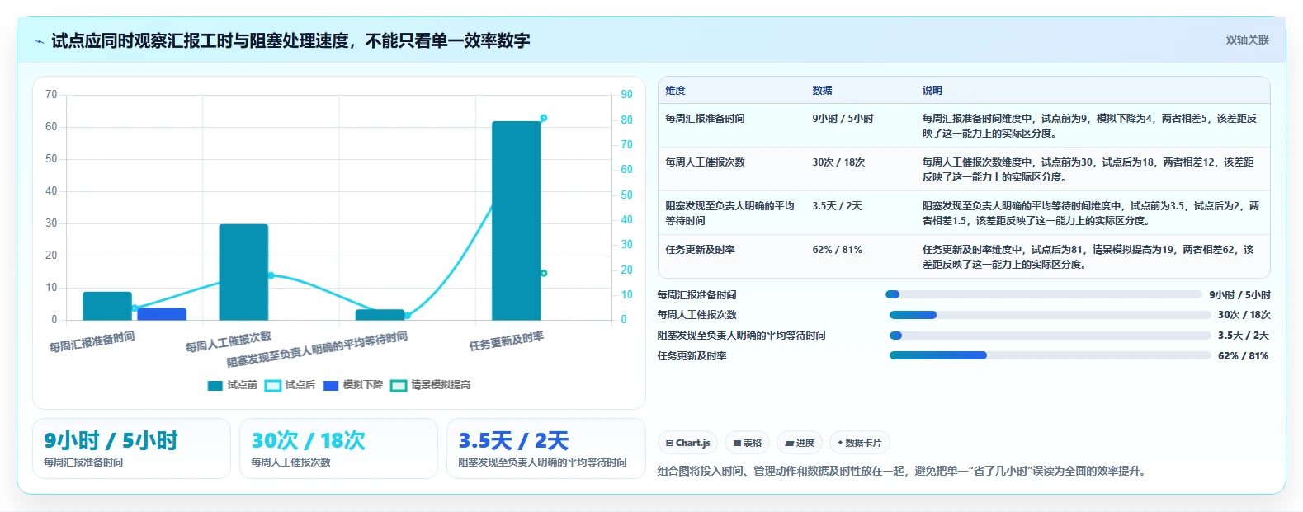1303x512 pixels.
Task: Click the 数据卡片 chip
Action: (x=859, y=443)
